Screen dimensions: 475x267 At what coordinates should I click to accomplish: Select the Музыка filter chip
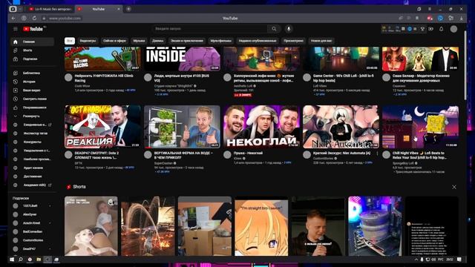coord(139,41)
